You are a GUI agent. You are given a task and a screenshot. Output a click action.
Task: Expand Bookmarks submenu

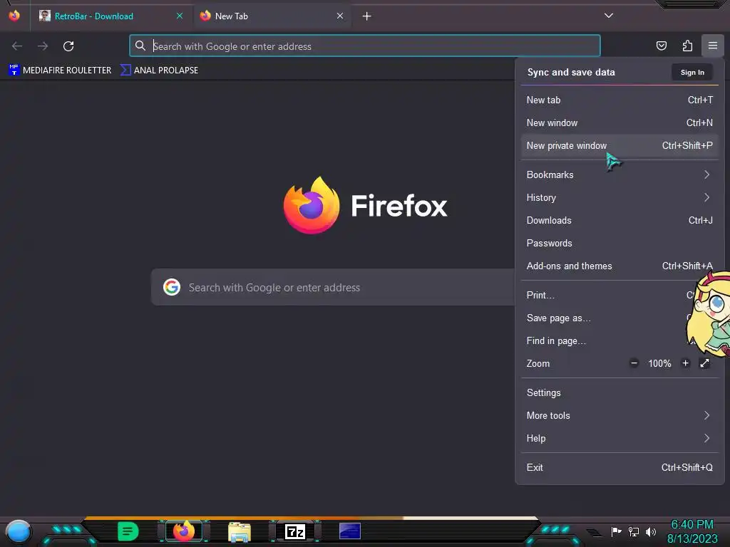tap(620, 175)
